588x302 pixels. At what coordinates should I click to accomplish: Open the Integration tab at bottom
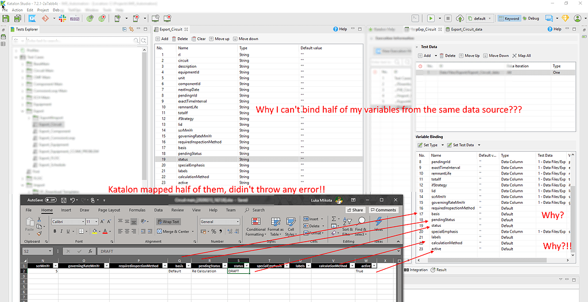pyautogui.click(x=416, y=270)
